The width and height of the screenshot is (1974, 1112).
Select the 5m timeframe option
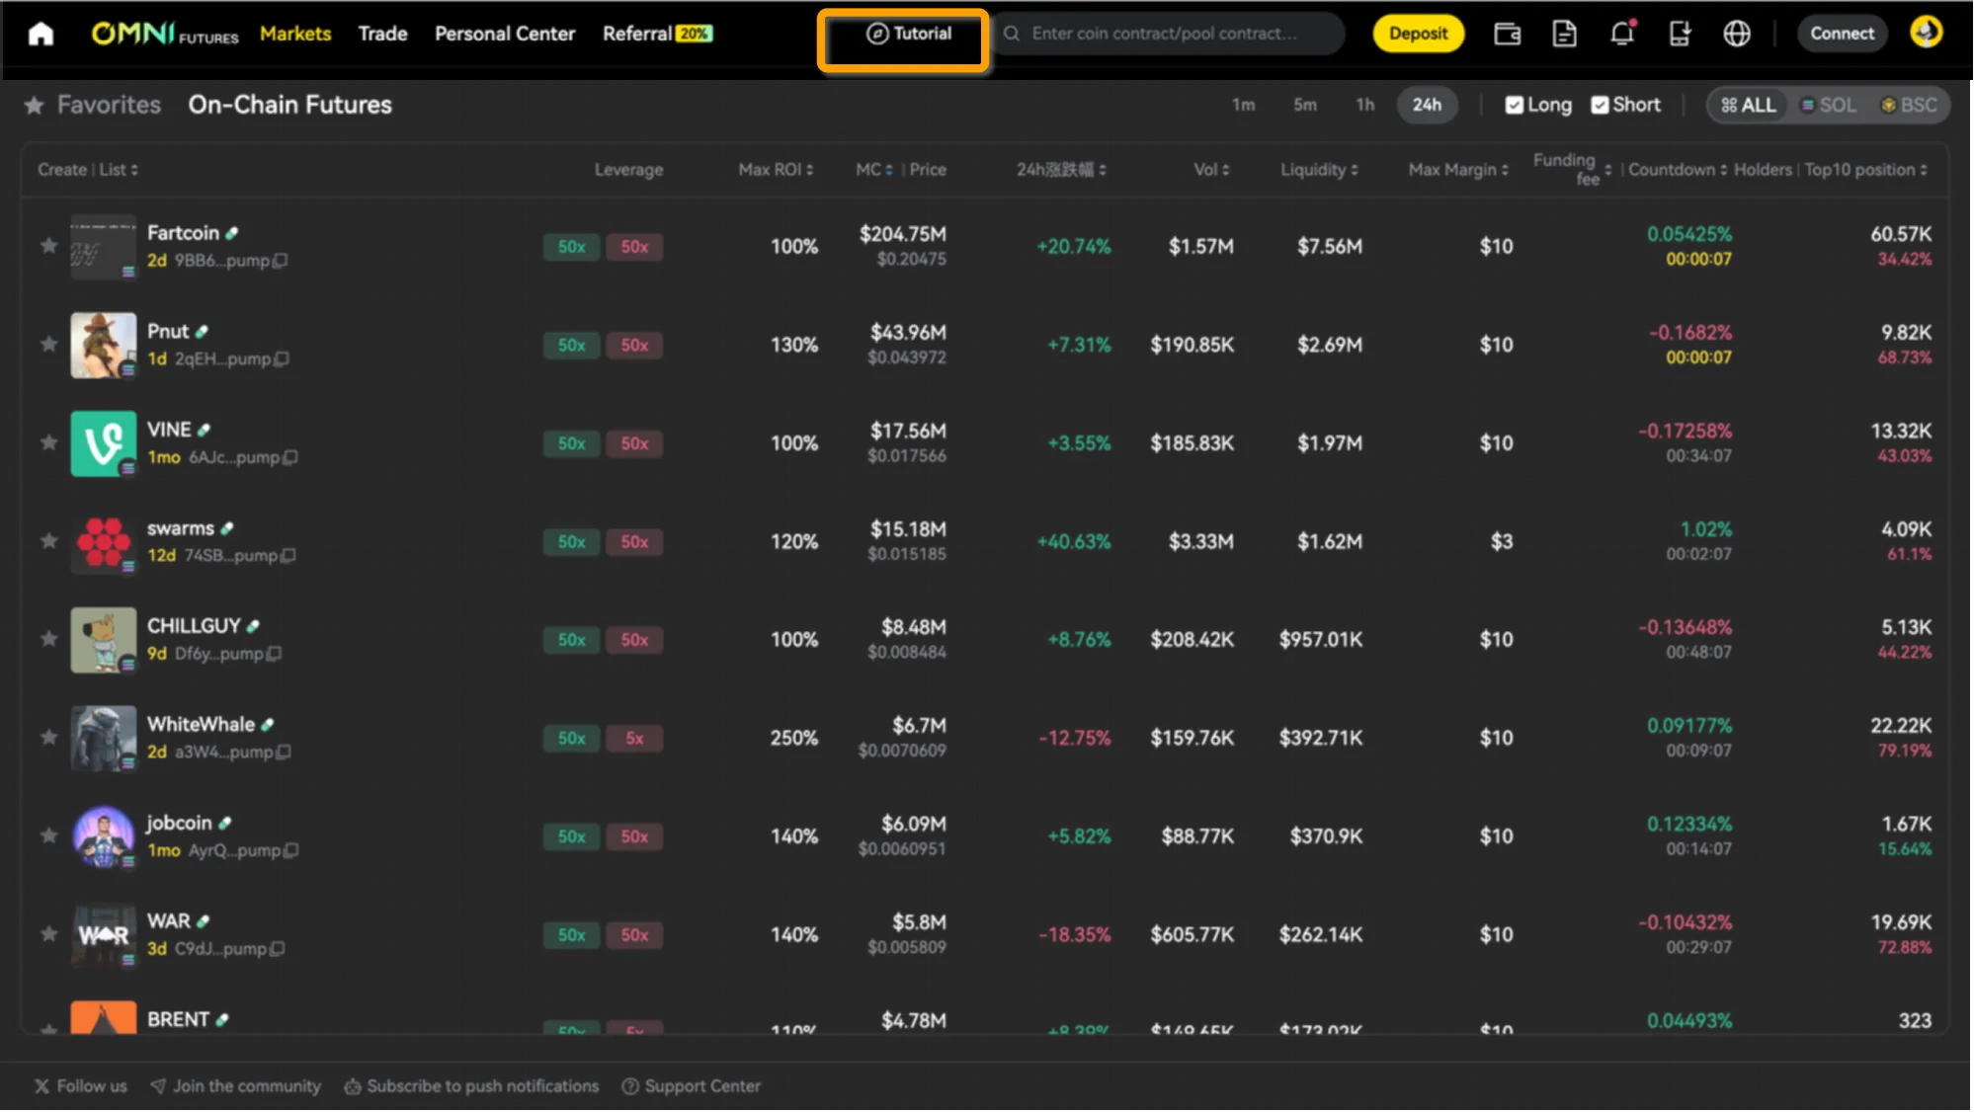[1304, 105]
